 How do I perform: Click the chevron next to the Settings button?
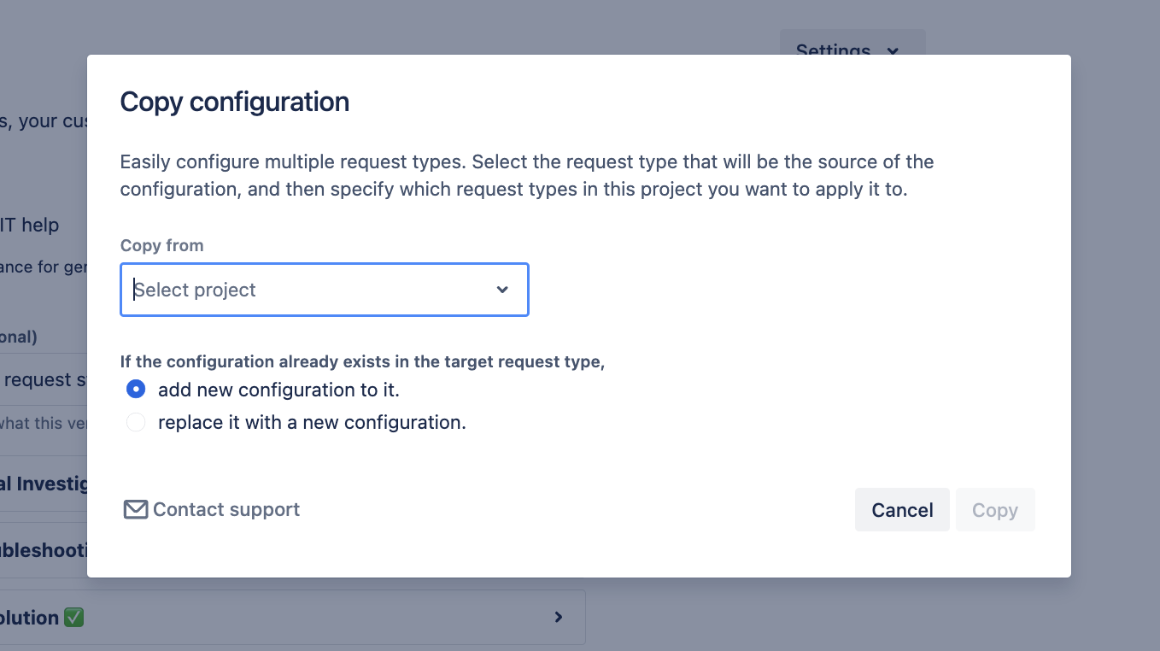point(892,51)
